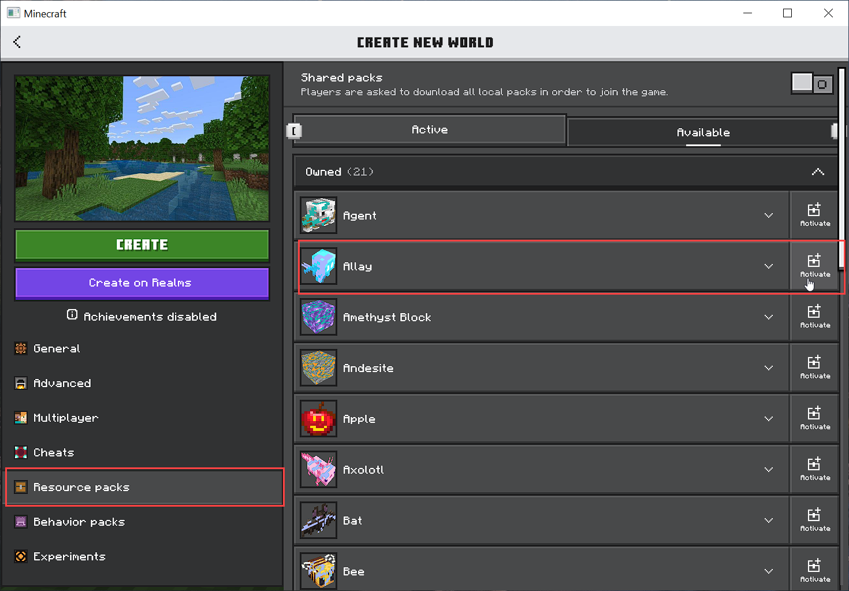Click the Achievements disabled text
This screenshot has width=849, height=591.
point(150,317)
